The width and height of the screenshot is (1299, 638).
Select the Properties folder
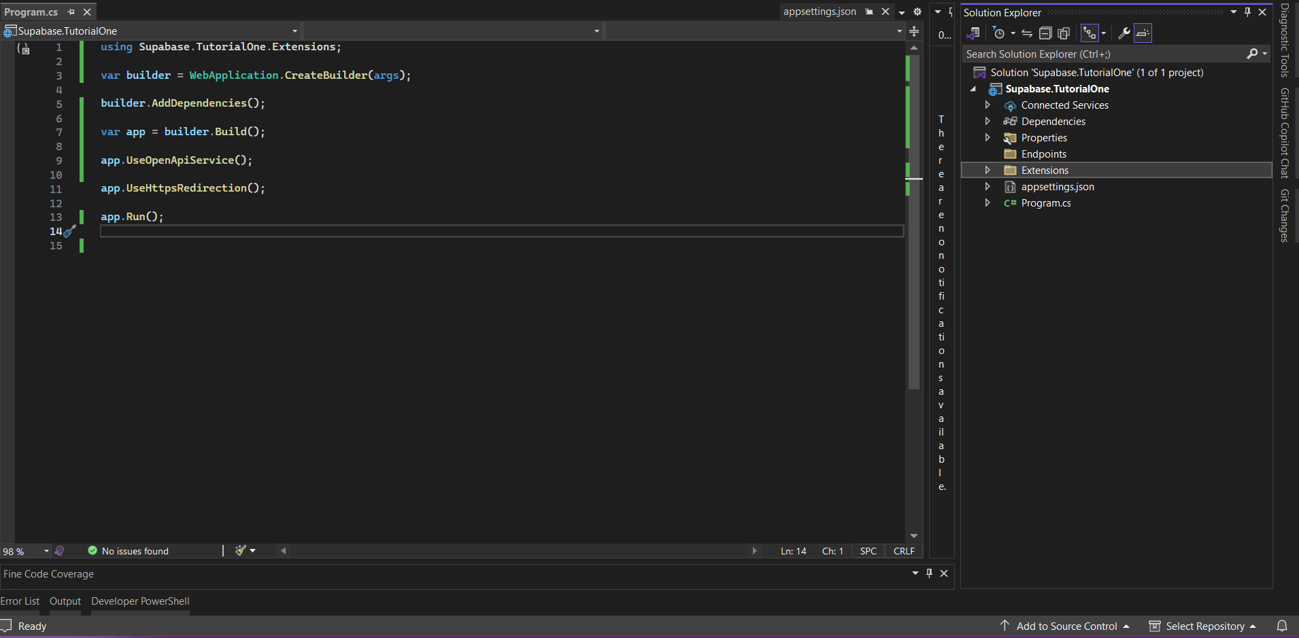pyautogui.click(x=1044, y=138)
